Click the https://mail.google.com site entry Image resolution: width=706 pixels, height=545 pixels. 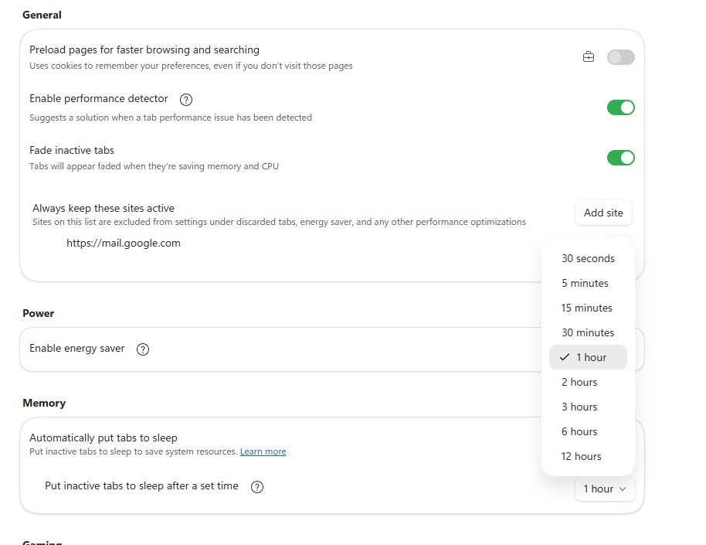point(124,244)
